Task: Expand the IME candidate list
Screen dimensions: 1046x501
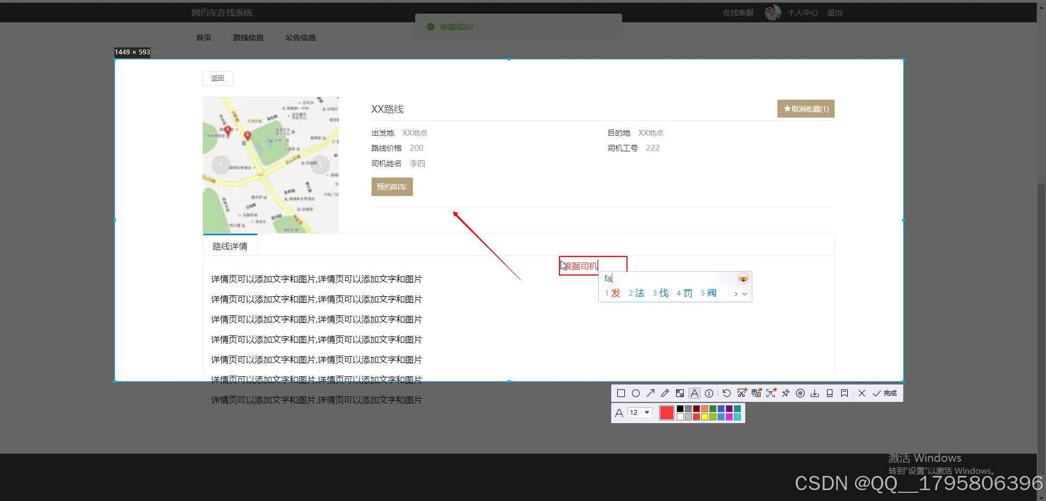Action: tap(745, 294)
